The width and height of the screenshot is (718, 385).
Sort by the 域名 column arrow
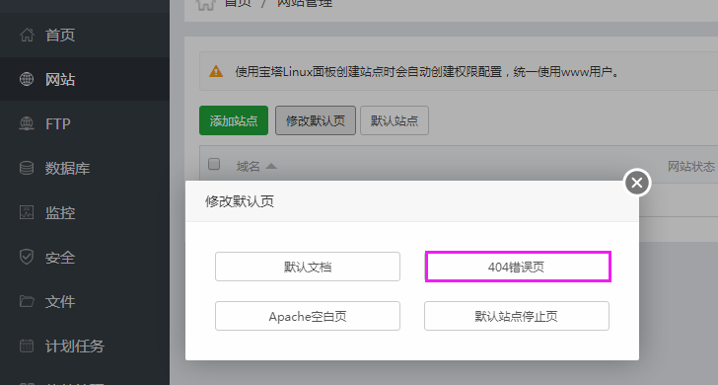tap(271, 166)
